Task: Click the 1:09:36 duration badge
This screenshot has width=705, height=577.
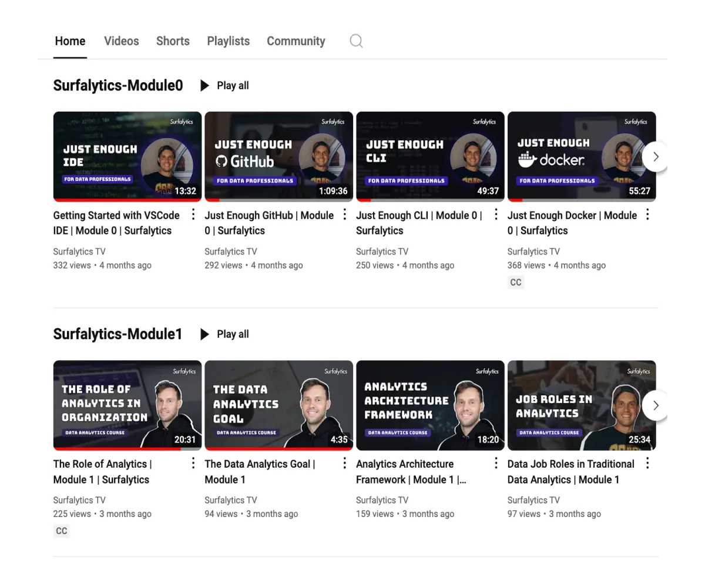Action: coord(333,191)
